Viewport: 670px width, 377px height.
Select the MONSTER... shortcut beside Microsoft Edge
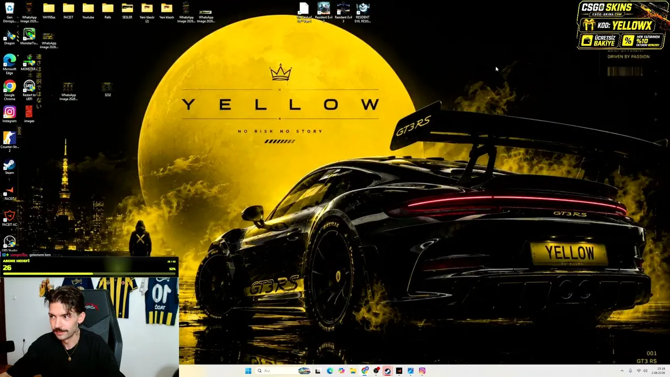(29, 63)
